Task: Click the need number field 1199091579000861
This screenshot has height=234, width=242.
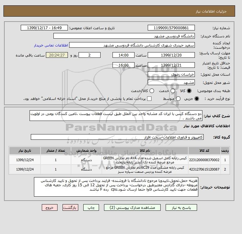Action: tap(171, 28)
